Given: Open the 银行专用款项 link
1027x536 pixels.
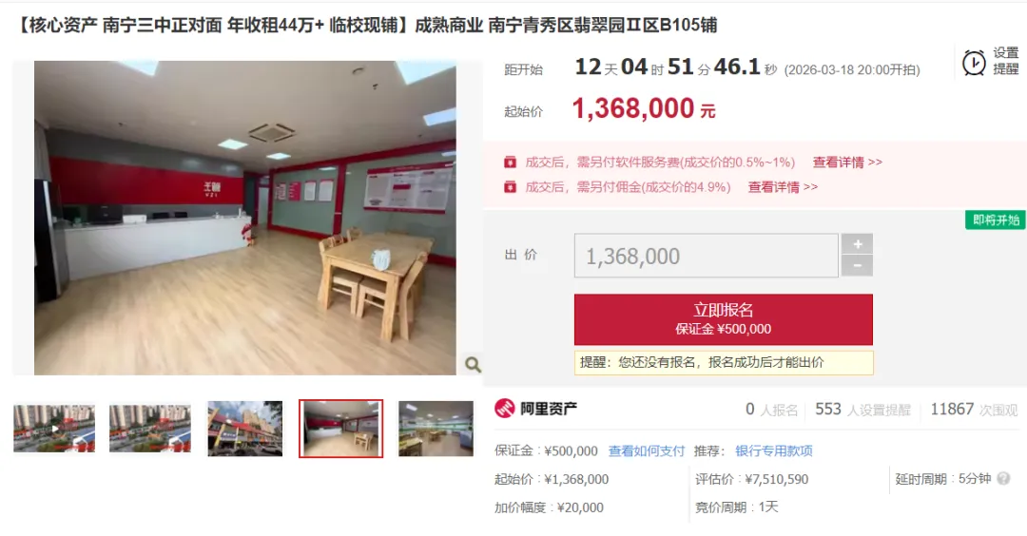Looking at the screenshot, I should click(773, 450).
